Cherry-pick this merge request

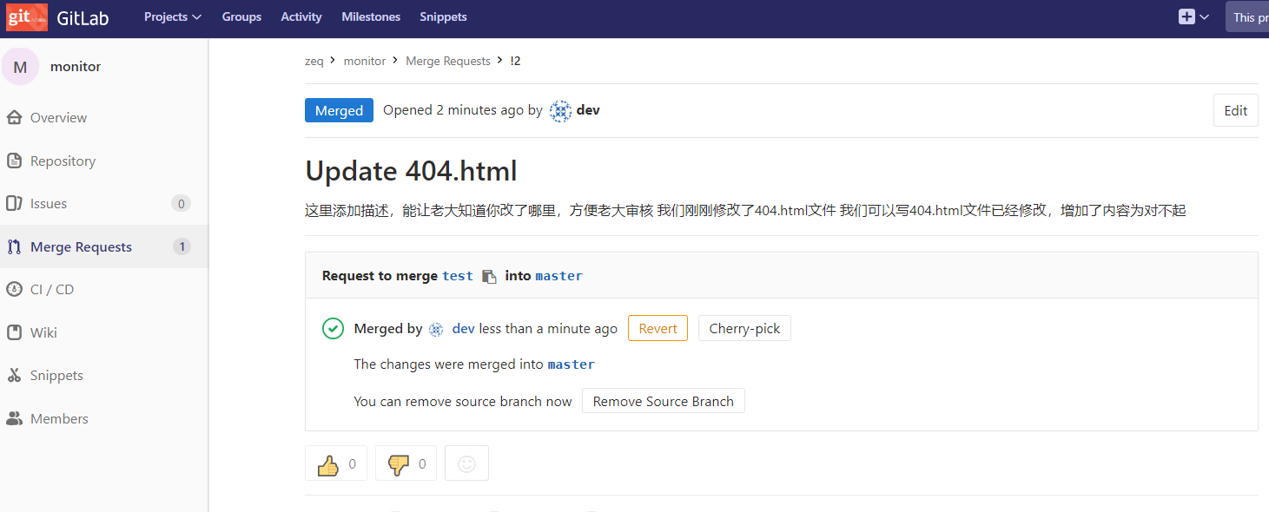pos(744,328)
